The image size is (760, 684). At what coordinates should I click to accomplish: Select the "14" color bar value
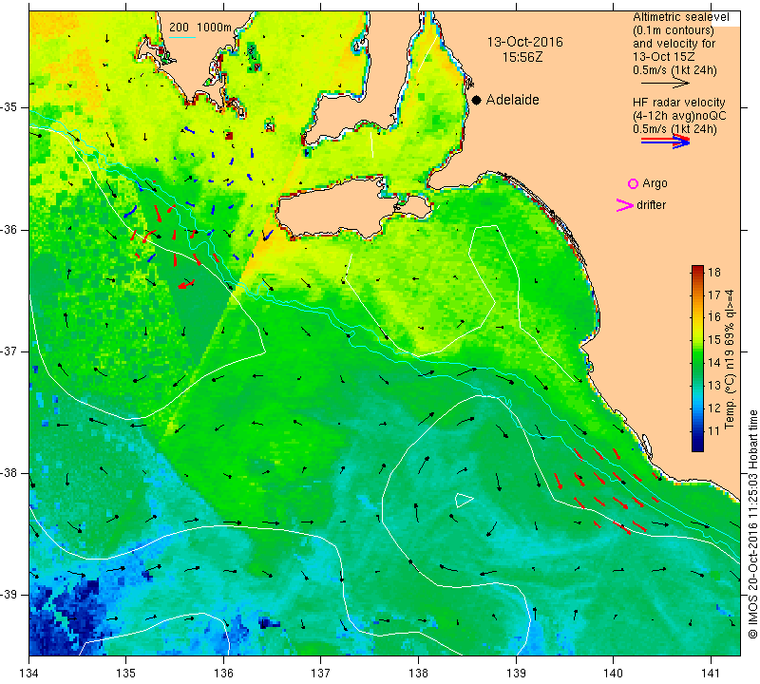pos(714,363)
